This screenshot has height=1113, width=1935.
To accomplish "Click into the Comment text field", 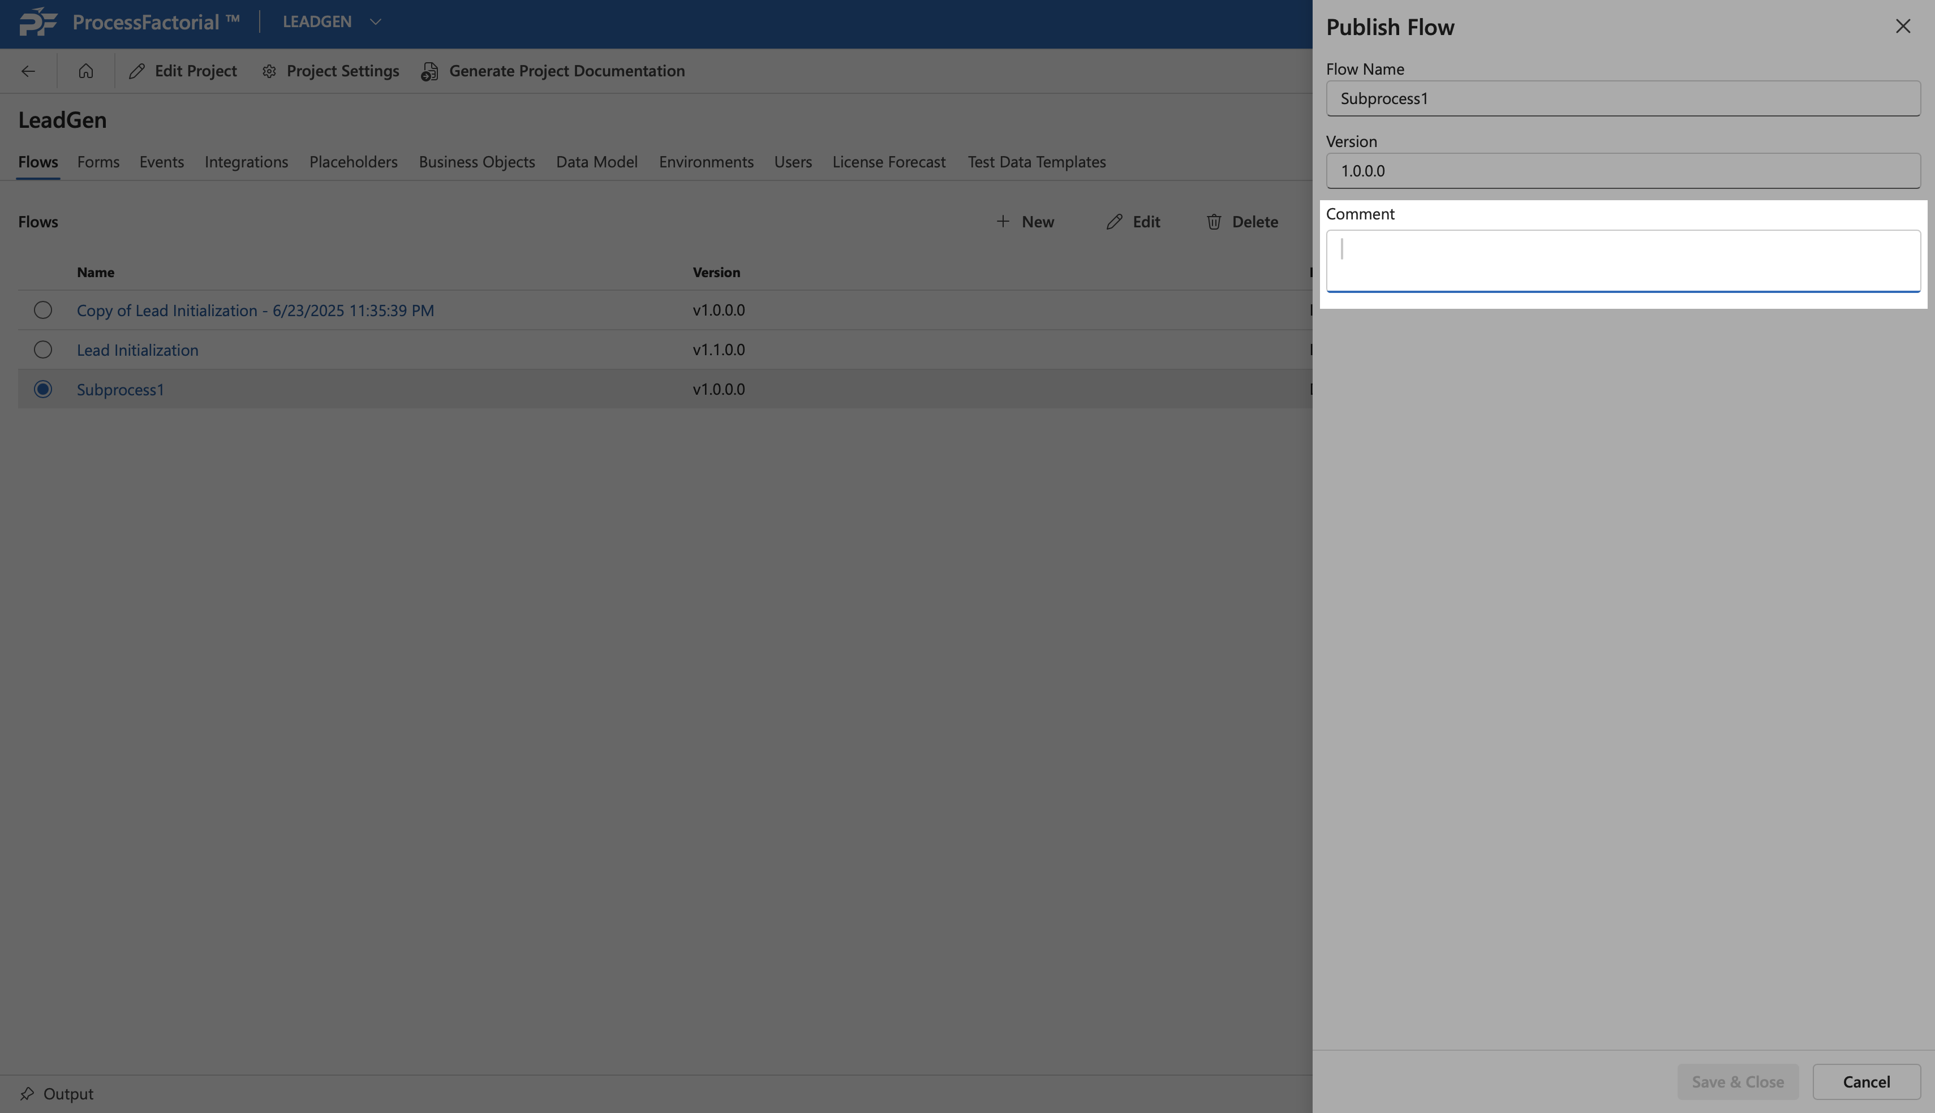I will (1622, 260).
